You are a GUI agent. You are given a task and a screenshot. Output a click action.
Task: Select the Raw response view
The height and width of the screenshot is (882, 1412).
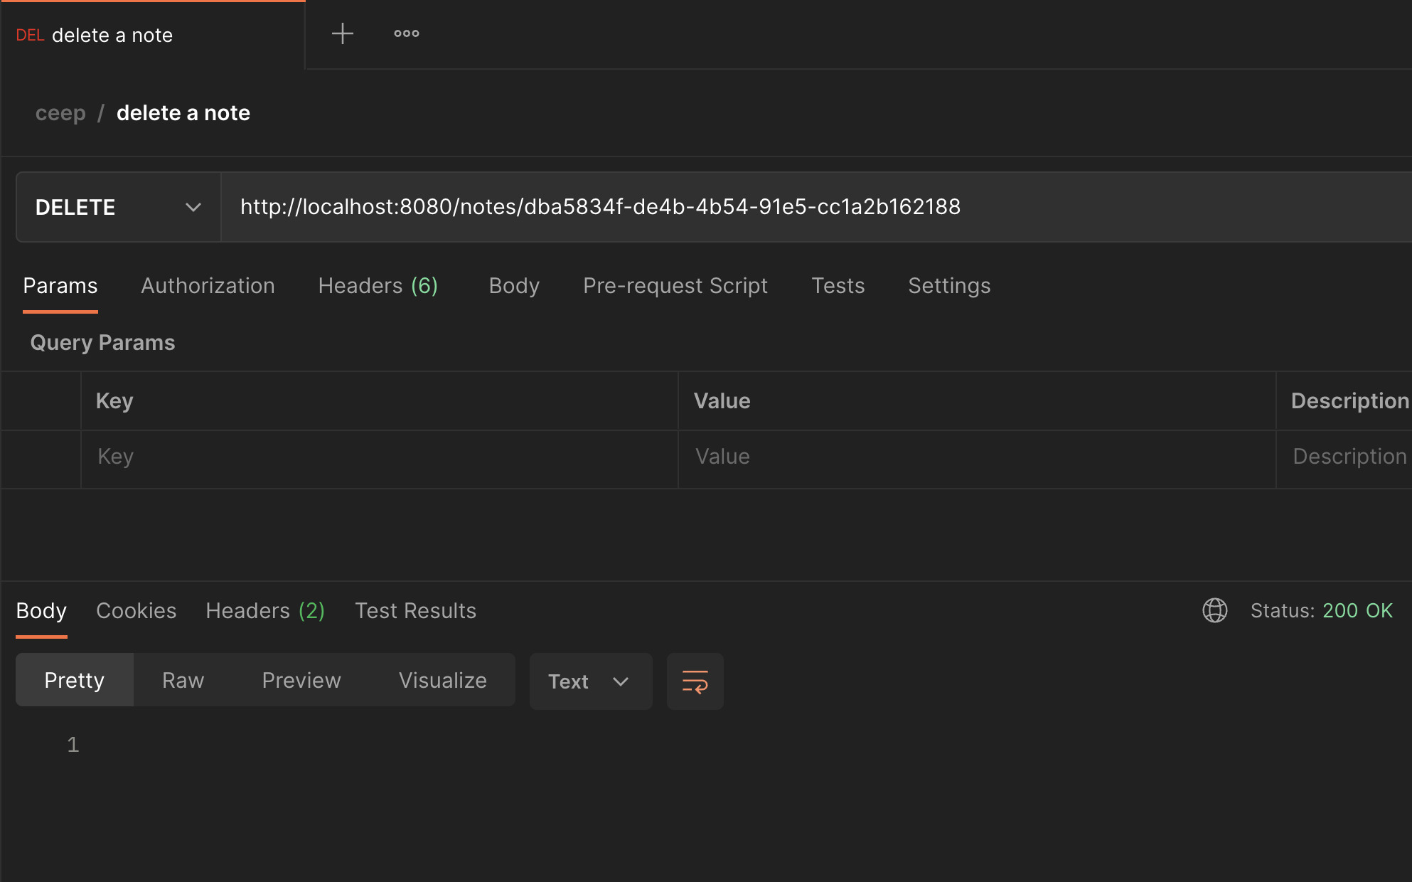tap(183, 680)
